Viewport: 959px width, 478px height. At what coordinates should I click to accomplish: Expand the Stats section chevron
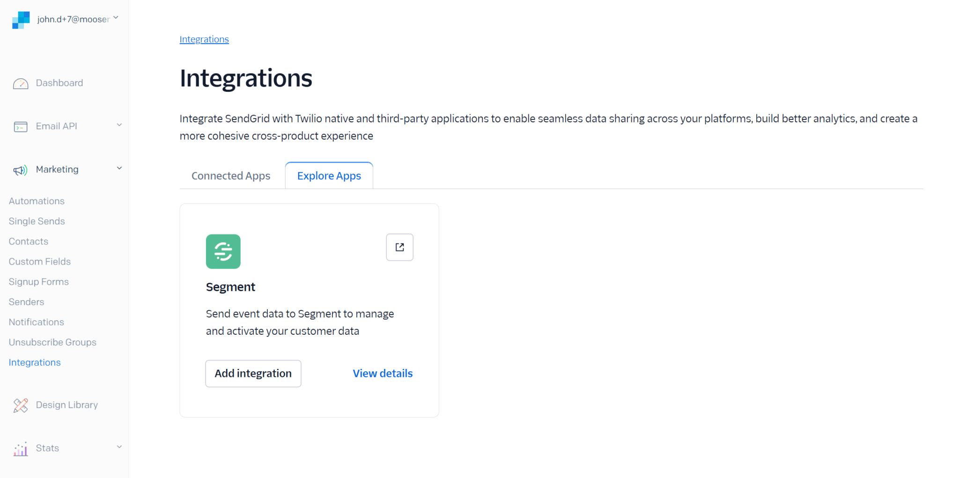click(119, 447)
